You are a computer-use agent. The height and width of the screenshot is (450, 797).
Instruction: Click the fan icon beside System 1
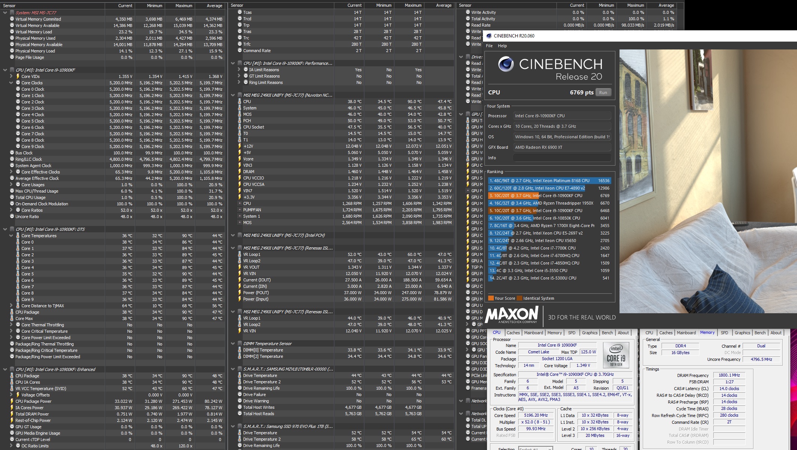point(240,216)
